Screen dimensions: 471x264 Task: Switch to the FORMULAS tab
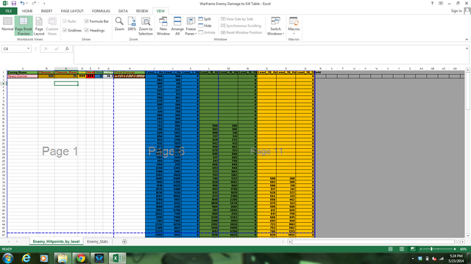[101, 11]
